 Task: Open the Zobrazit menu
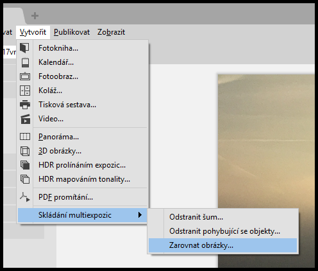[x=111, y=32]
